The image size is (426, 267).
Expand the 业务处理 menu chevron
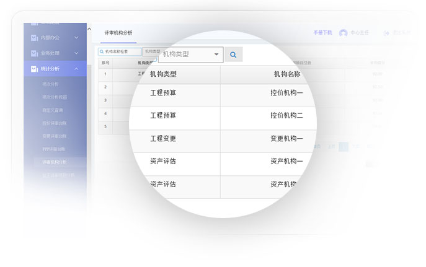pos(76,53)
